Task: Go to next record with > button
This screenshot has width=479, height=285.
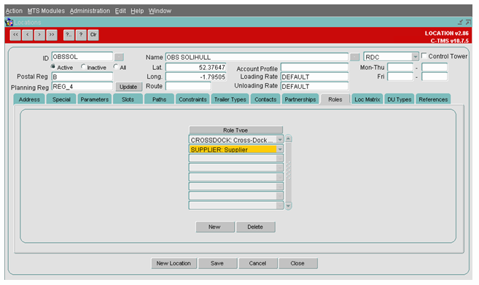Action: (x=39, y=35)
